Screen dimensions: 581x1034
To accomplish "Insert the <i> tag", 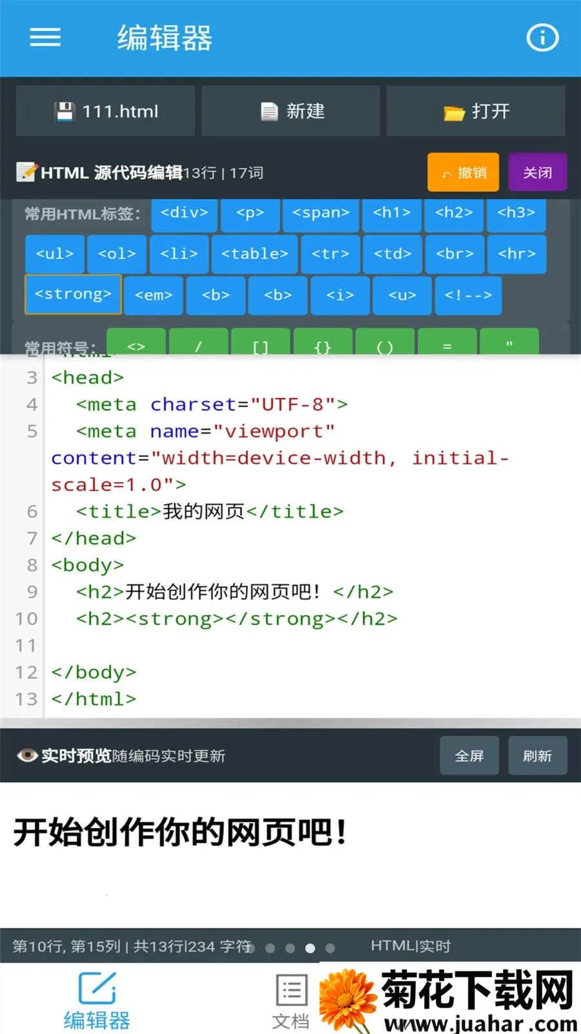I will coord(340,296).
